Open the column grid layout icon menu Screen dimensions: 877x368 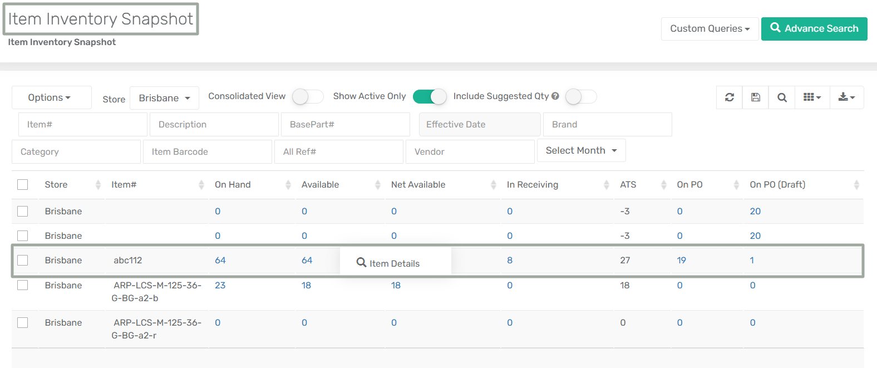pyautogui.click(x=812, y=97)
